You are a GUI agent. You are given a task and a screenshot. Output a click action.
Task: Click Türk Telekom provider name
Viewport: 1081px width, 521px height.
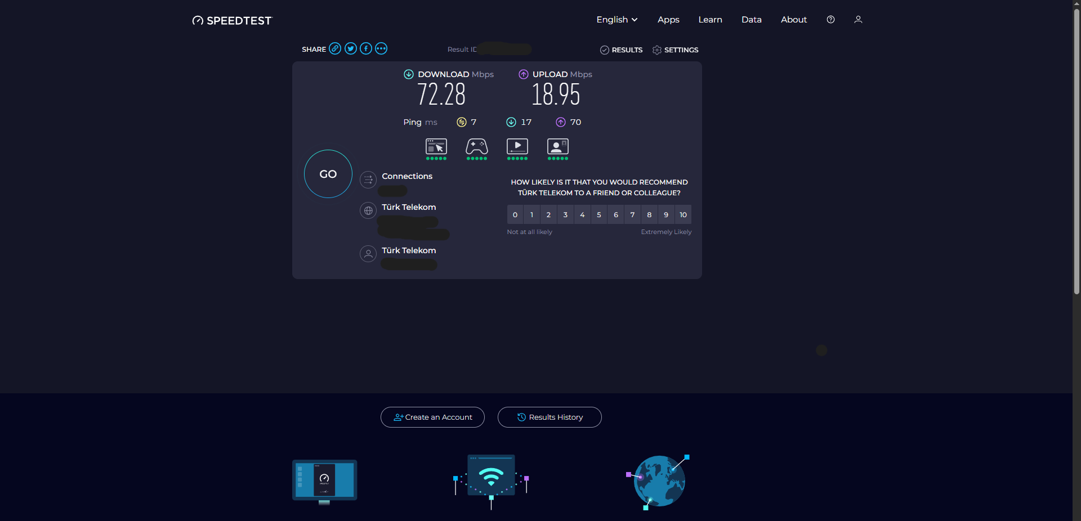(409, 250)
